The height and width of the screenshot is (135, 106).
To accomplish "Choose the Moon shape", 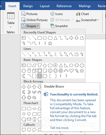I will 24,76.
